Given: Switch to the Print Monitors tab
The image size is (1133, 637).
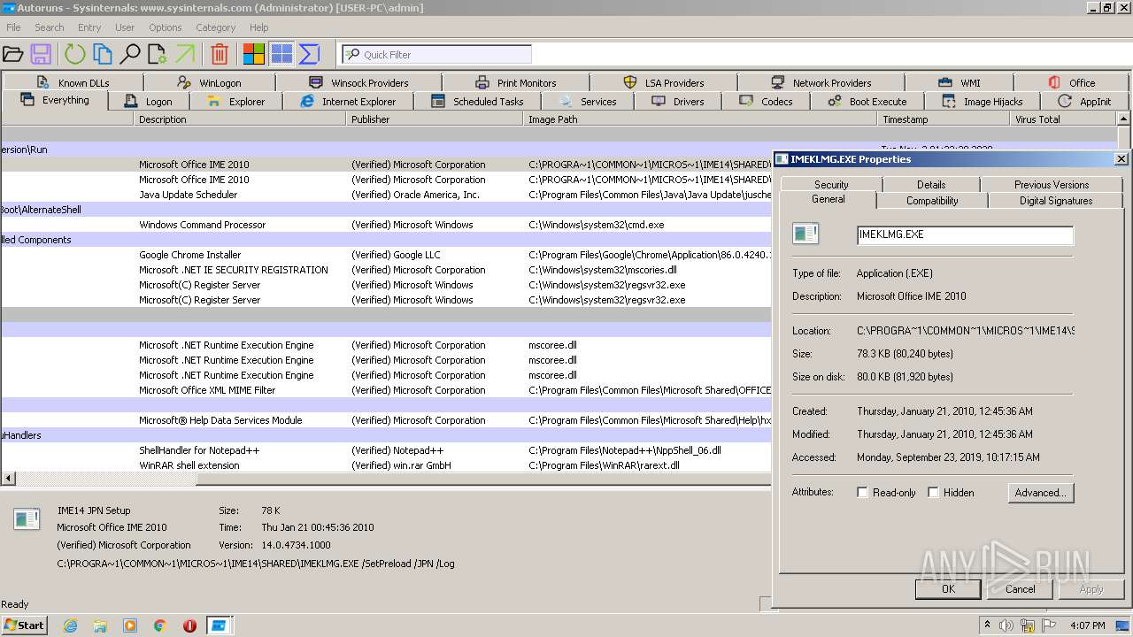Looking at the screenshot, I should [x=515, y=82].
